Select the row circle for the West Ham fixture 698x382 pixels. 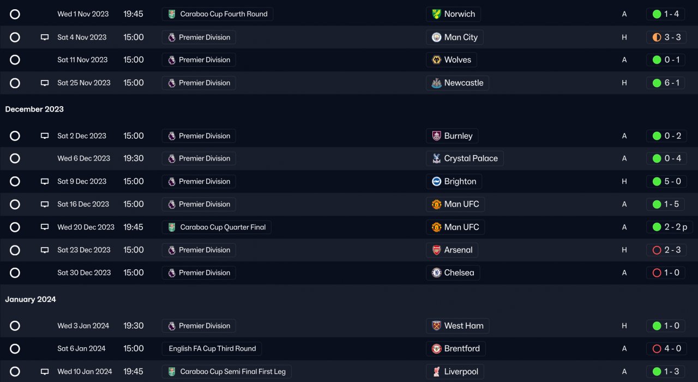point(15,326)
